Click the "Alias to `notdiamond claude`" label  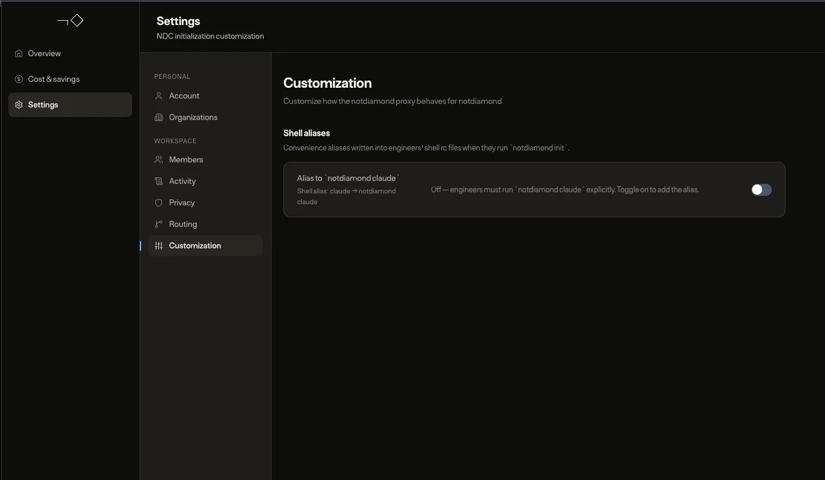pyautogui.click(x=349, y=178)
